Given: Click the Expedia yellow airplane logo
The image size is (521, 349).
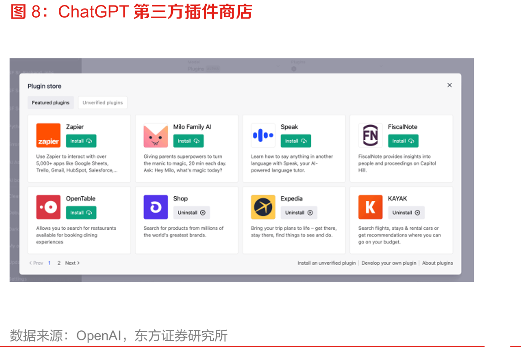Looking at the screenshot, I should point(263,207).
